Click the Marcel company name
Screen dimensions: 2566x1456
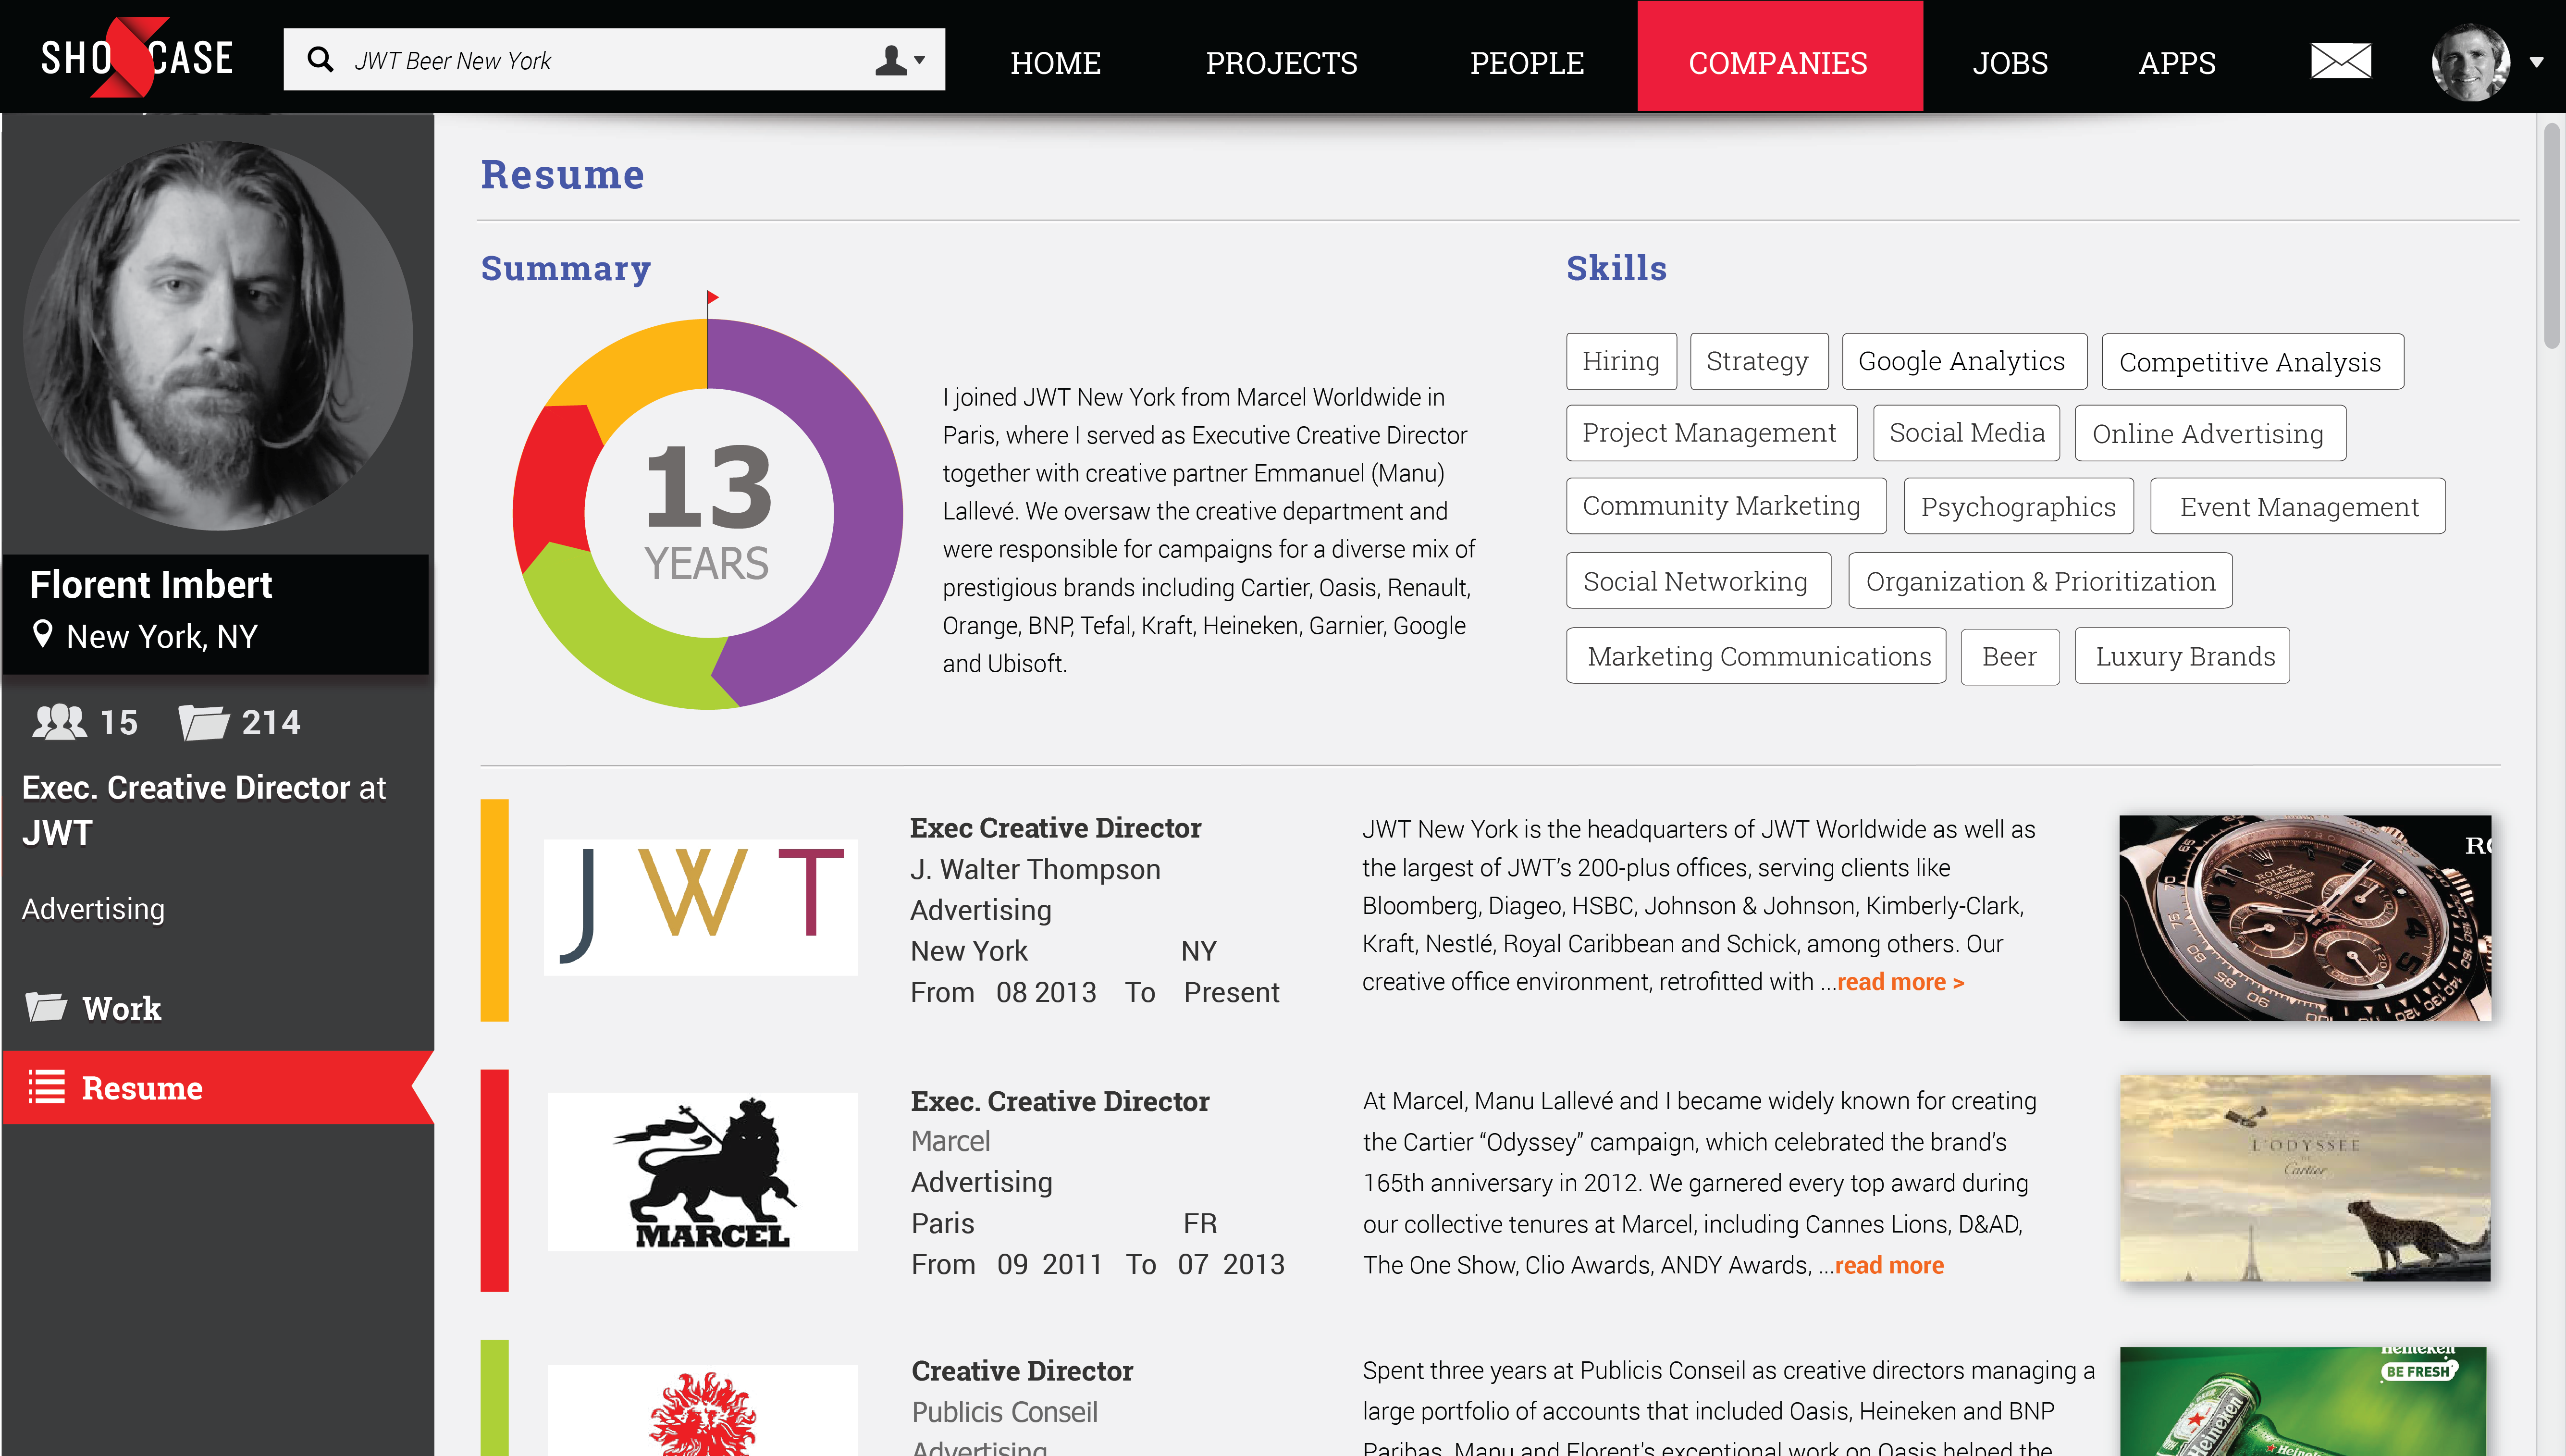(950, 1140)
